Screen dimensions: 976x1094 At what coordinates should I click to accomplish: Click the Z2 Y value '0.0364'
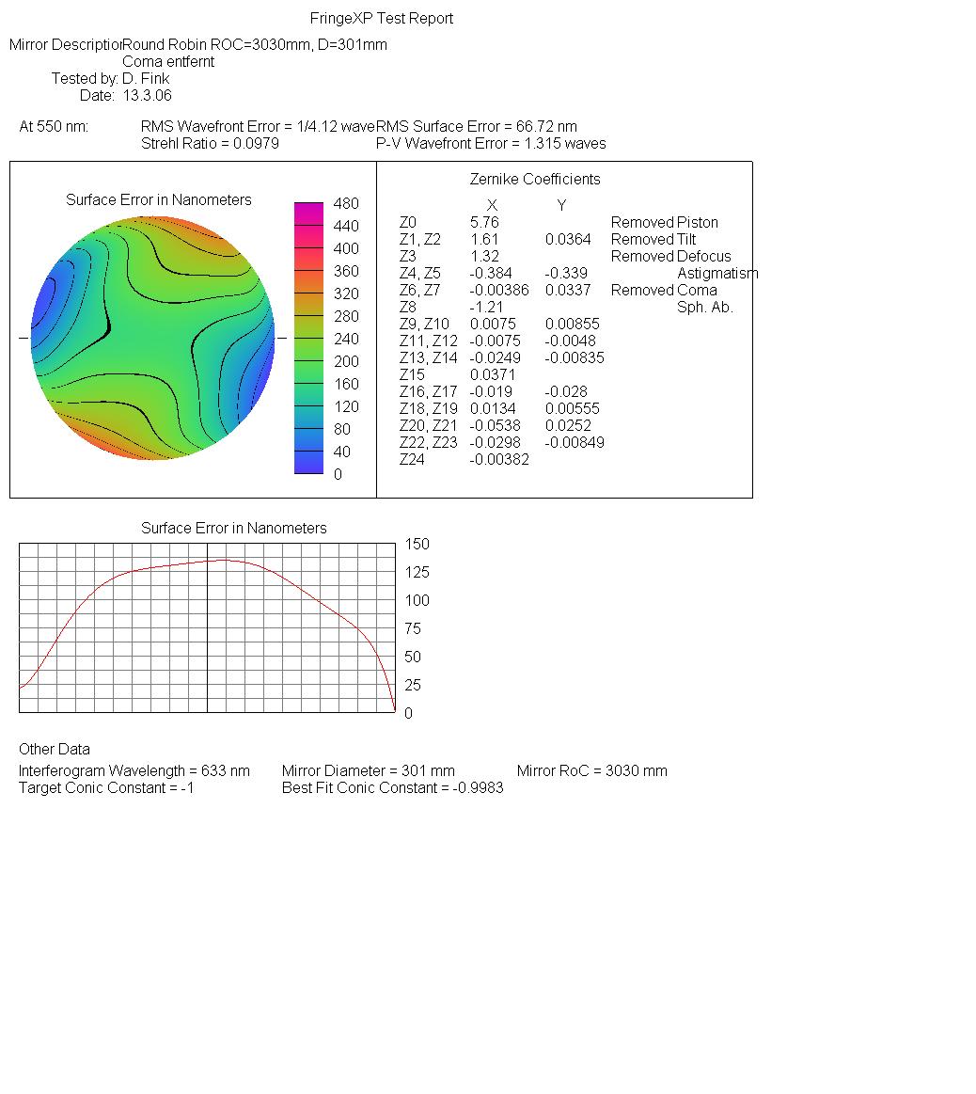coord(568,239)
